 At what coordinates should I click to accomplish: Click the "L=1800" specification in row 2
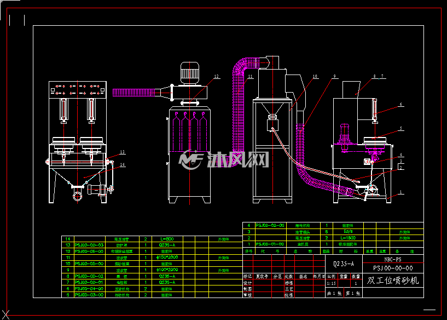(348, 238)
